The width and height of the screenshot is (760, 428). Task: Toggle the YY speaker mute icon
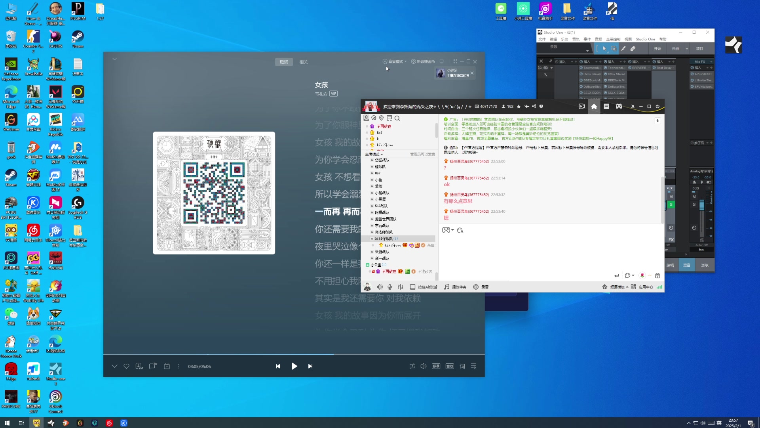click(380, 287)
